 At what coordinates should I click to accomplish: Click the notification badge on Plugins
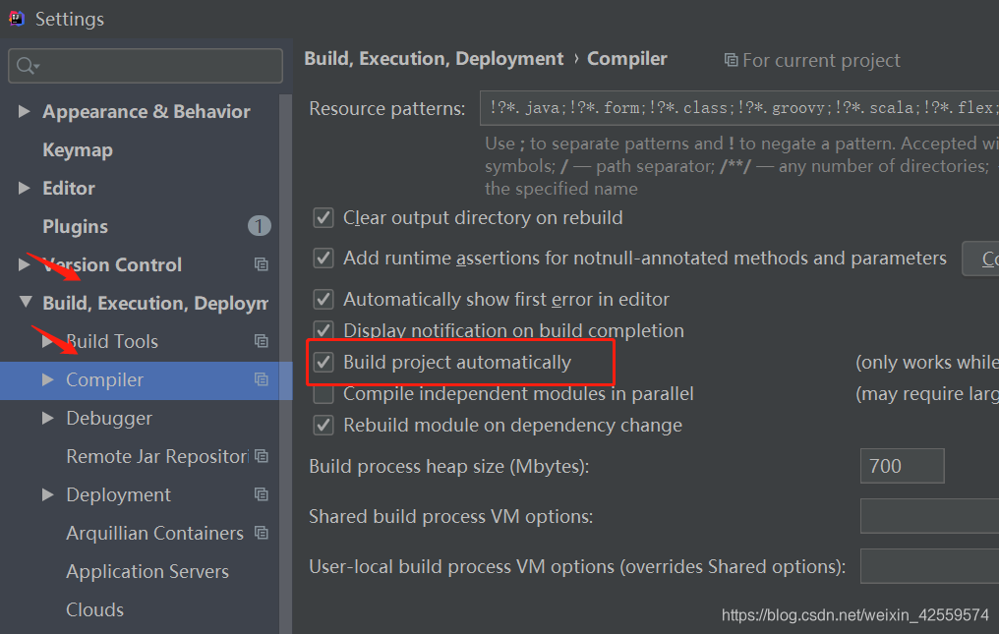259,226
